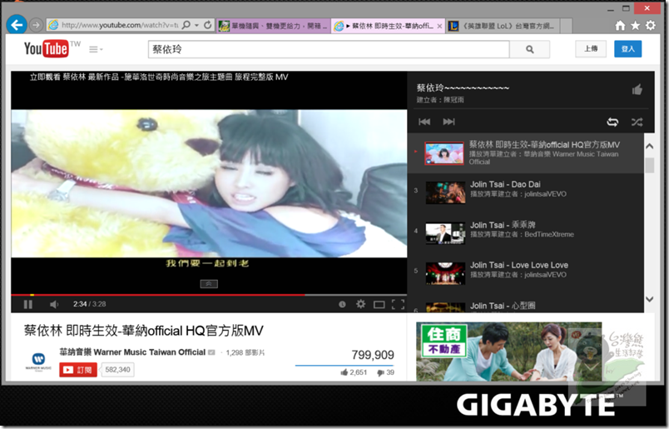Click the Warner Music channel avatar
The image size is (669, 429).
38,361
